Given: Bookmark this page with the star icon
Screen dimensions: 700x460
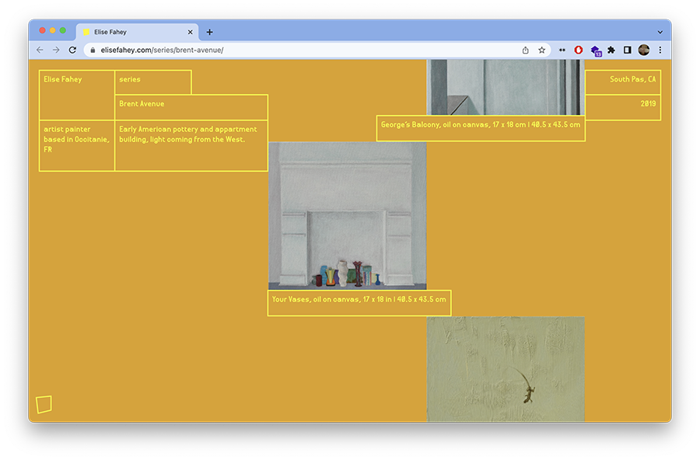Looking at the screenshot, I should point(541,50).
